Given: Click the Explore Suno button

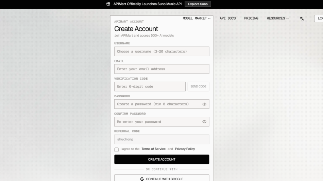Looking at the screenshot, I should 198,4.
